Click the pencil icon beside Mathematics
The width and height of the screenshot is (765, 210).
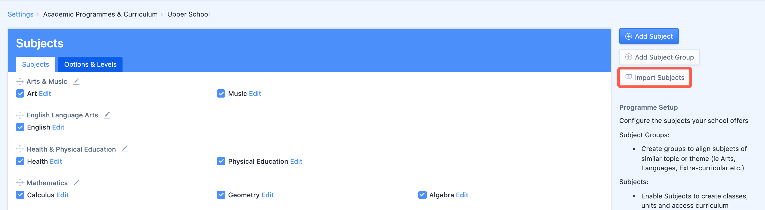(77, 183)
